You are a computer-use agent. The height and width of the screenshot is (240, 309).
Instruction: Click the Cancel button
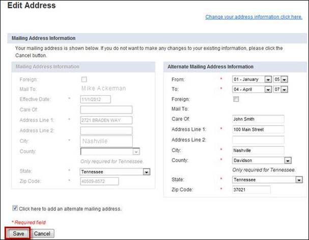click(42, 234)
